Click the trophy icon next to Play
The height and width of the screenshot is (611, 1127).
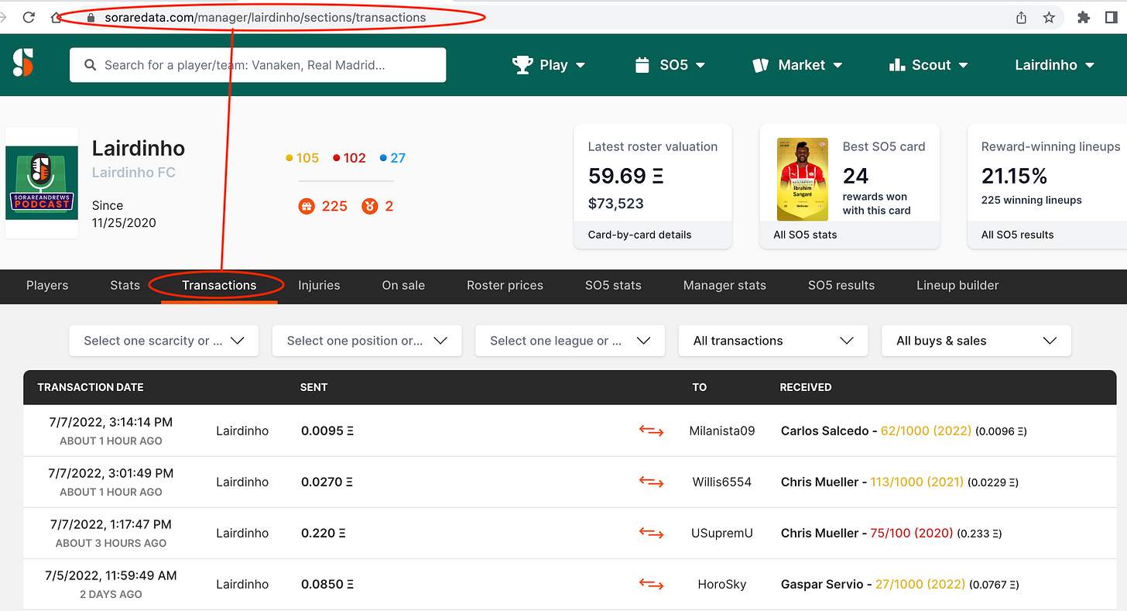coord(523,65)
